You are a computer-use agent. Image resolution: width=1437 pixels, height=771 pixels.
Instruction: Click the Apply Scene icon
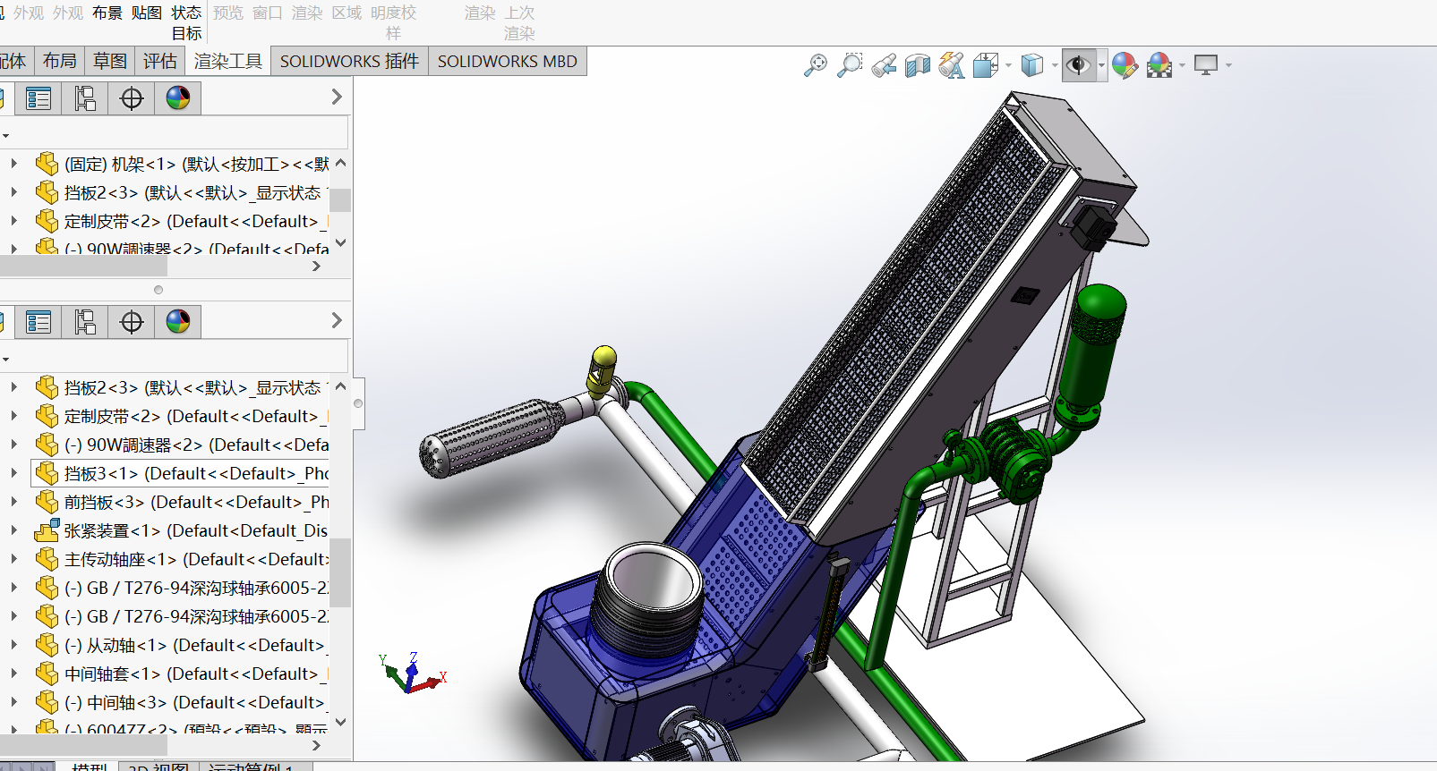(1159, 65)
